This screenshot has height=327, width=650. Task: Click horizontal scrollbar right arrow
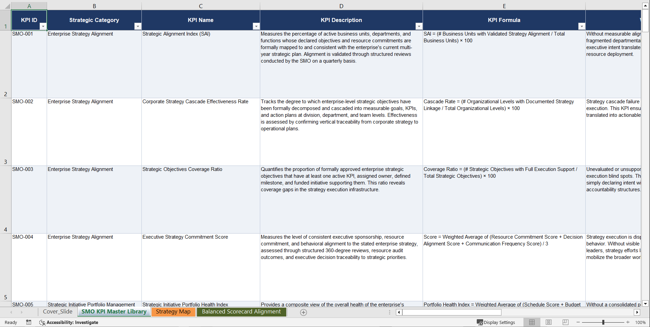point(637,312)
